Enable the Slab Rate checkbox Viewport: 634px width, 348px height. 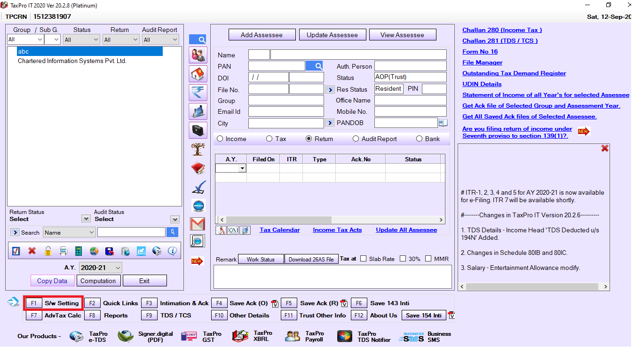coord(363,259)
